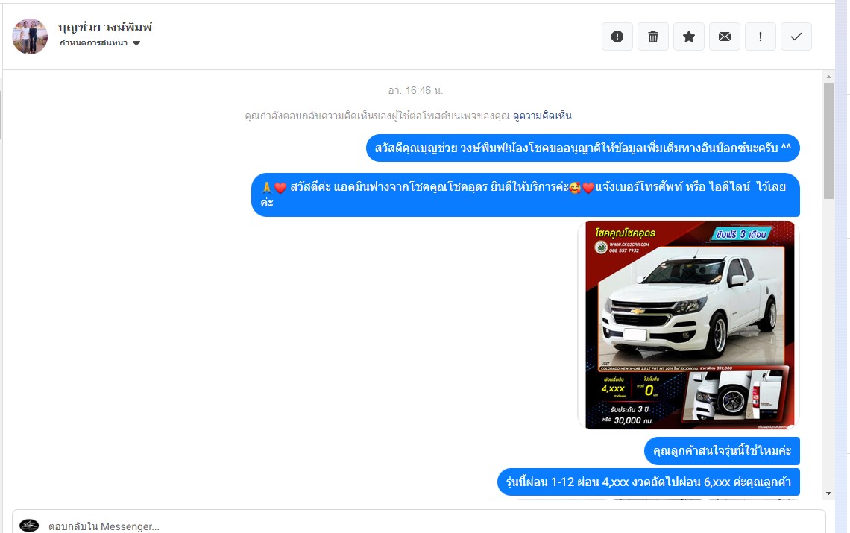
Task: Click timestamp อา. 16:46 น.
Action: coord(416,90)
